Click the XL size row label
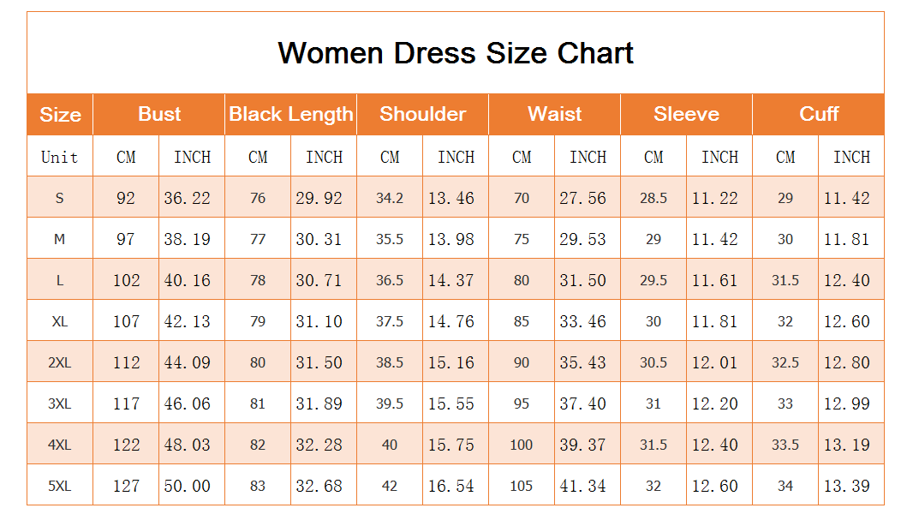 (x=59, y=321)
